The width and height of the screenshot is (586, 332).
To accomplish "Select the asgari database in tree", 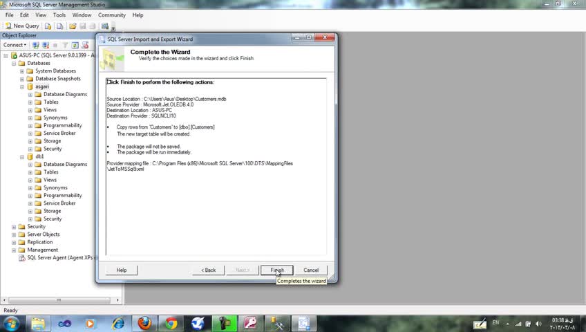I will [x=42, y=86].
